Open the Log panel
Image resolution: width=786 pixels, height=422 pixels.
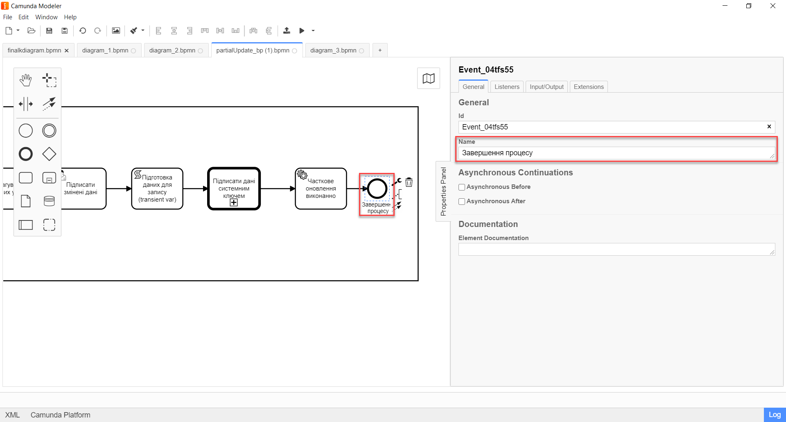[775, 415]
